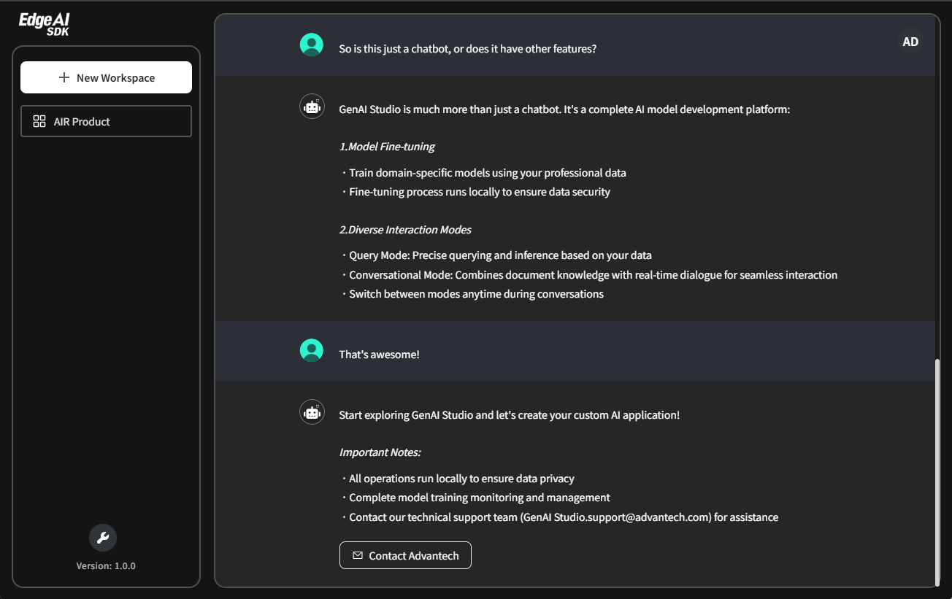Click the AD account badge
Viewport: 952px width, 599px height.
(910, 41)
